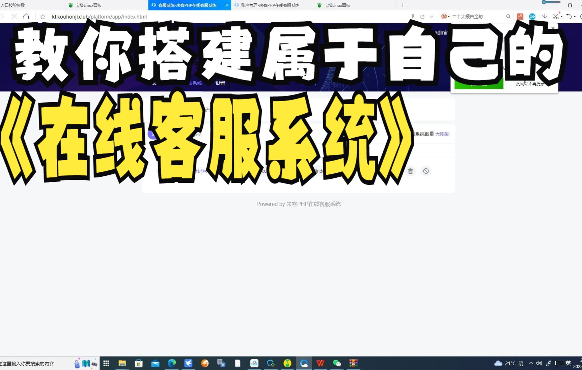Click the share page icon in address bar
The height and width of the screenshot is (370, 582).
coord(422,17)
